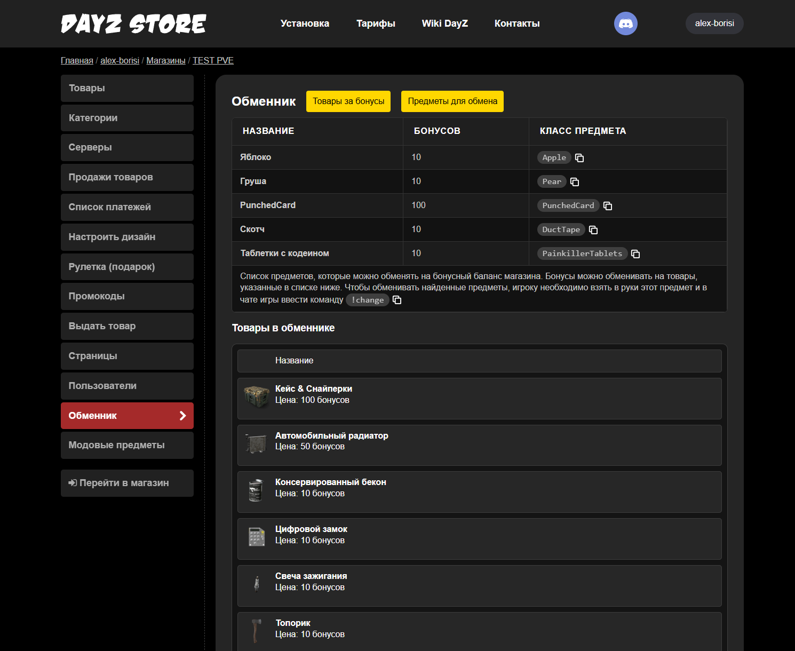Image resolution: width=795 pixels, height=651 pixels.
Task: Click the DuctTape class tag
Action: (x=561, y=229)
